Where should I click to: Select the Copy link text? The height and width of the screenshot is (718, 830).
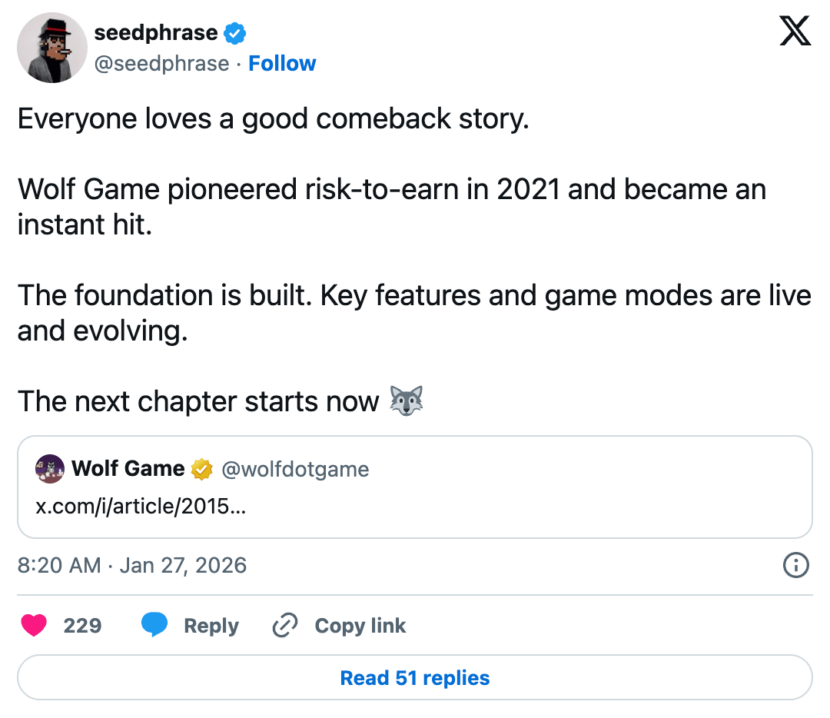(x=360, y=626)
